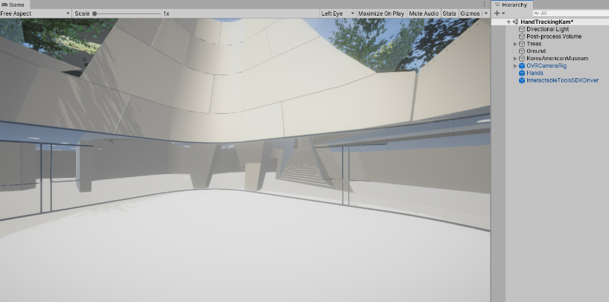Click the blue OVRCameraRig prefab icon
The image size is (609, 302).
521,65
